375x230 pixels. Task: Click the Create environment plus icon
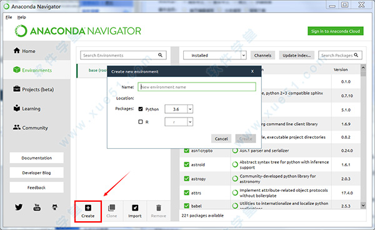click(x=88, y=207)
